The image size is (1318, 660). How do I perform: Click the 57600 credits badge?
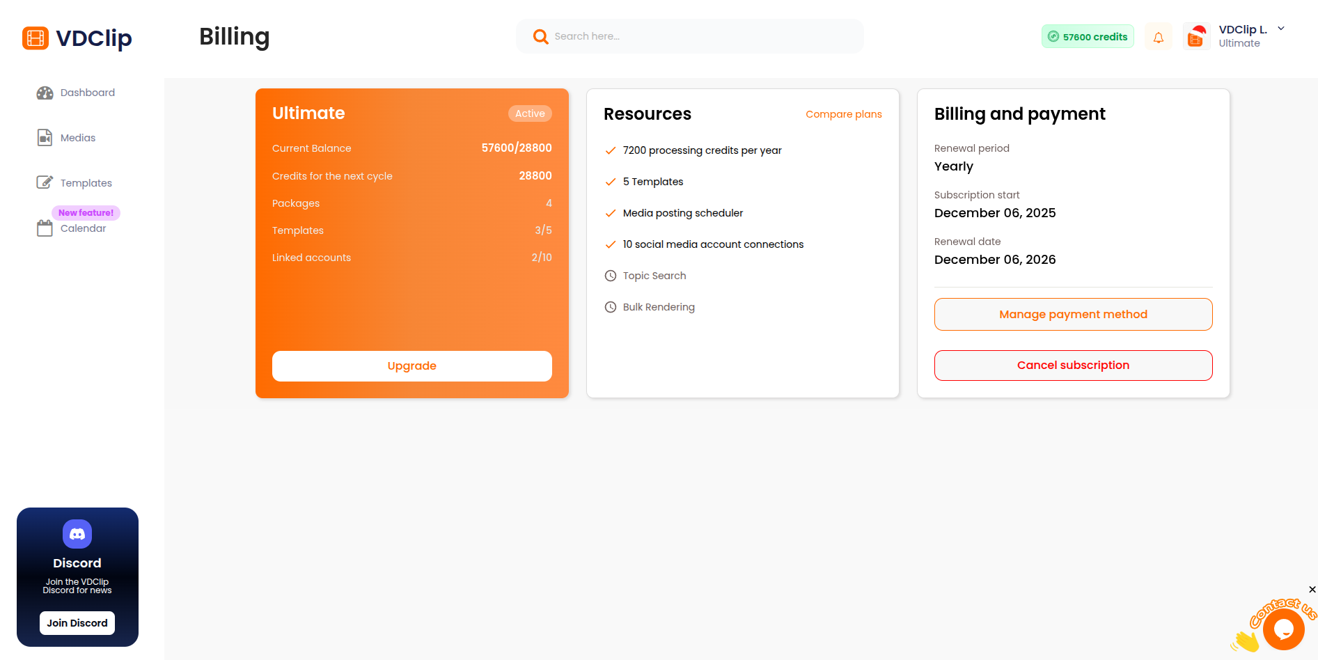click(x=1087, y=36)
